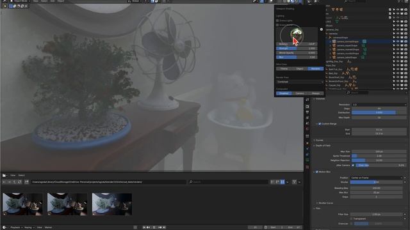Go forward in file browser history

coord(10,181)
